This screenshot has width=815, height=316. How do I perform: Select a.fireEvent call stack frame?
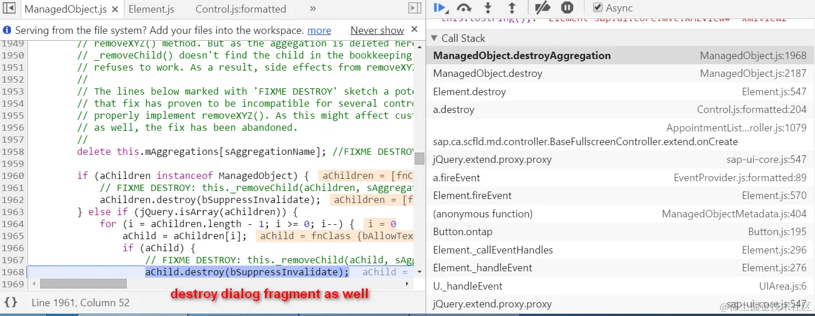pyautogui.click(x=620, y=178)
